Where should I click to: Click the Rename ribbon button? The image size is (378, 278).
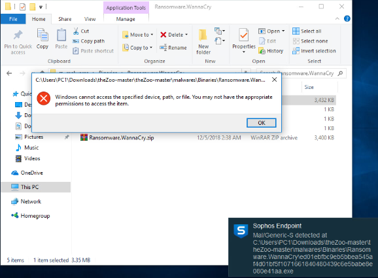pos(173,48)
